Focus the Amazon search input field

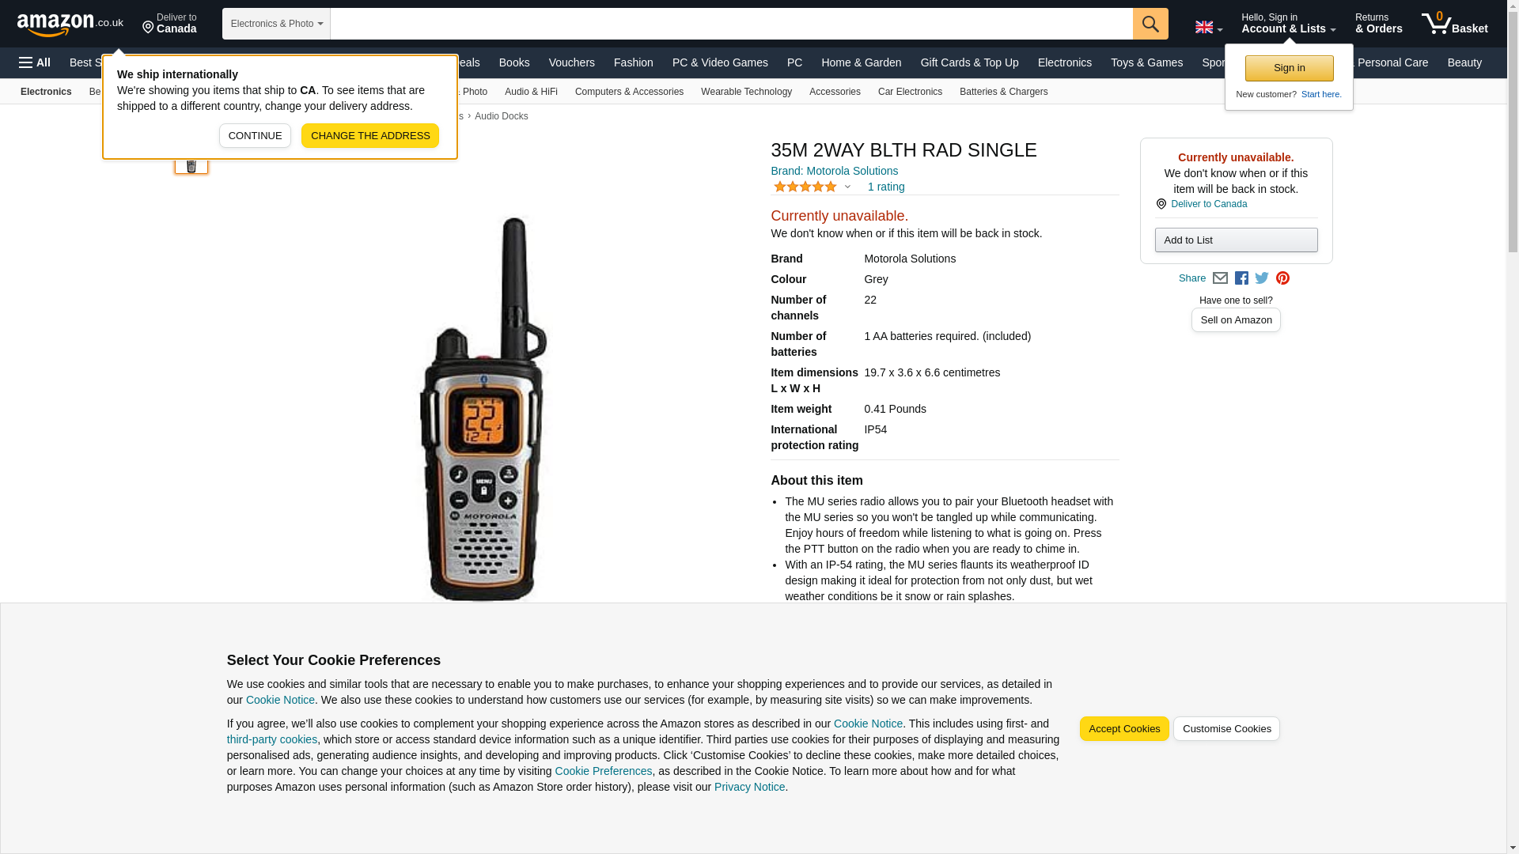pos(731,24)
